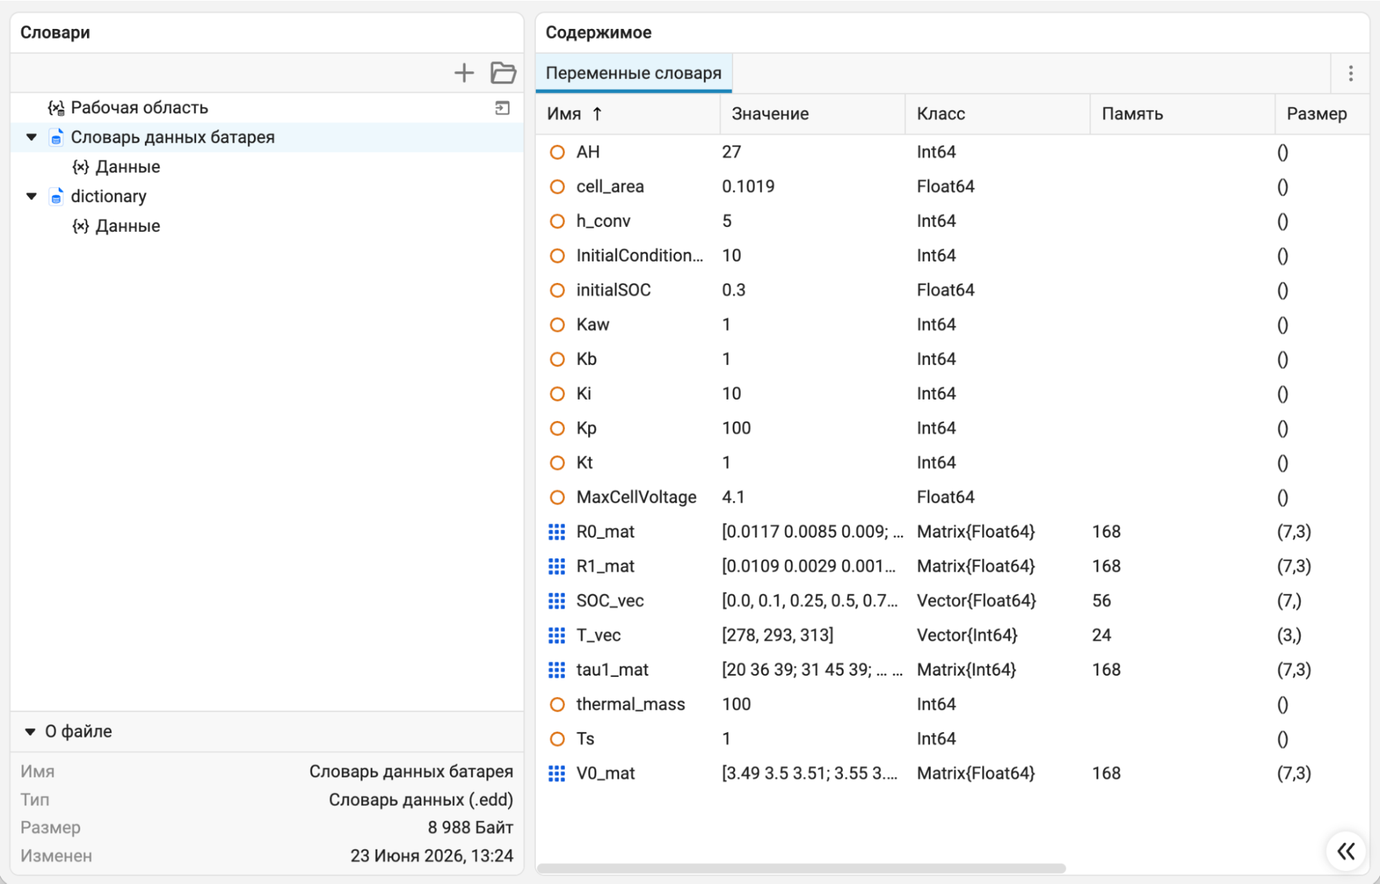Screen dimensions: 1380x884
Task: Click the matrix icon of R0_mat
Action: [x=556, y=531]
